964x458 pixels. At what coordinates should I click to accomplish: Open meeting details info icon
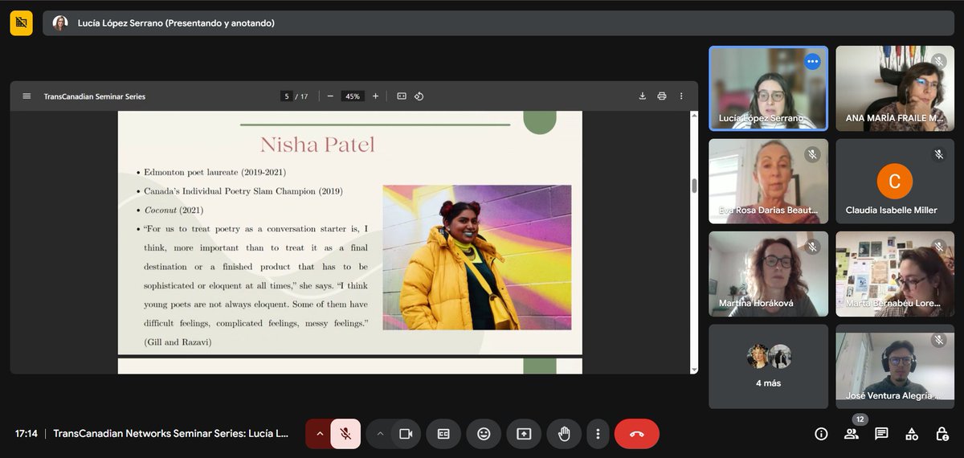coord(821,434)
